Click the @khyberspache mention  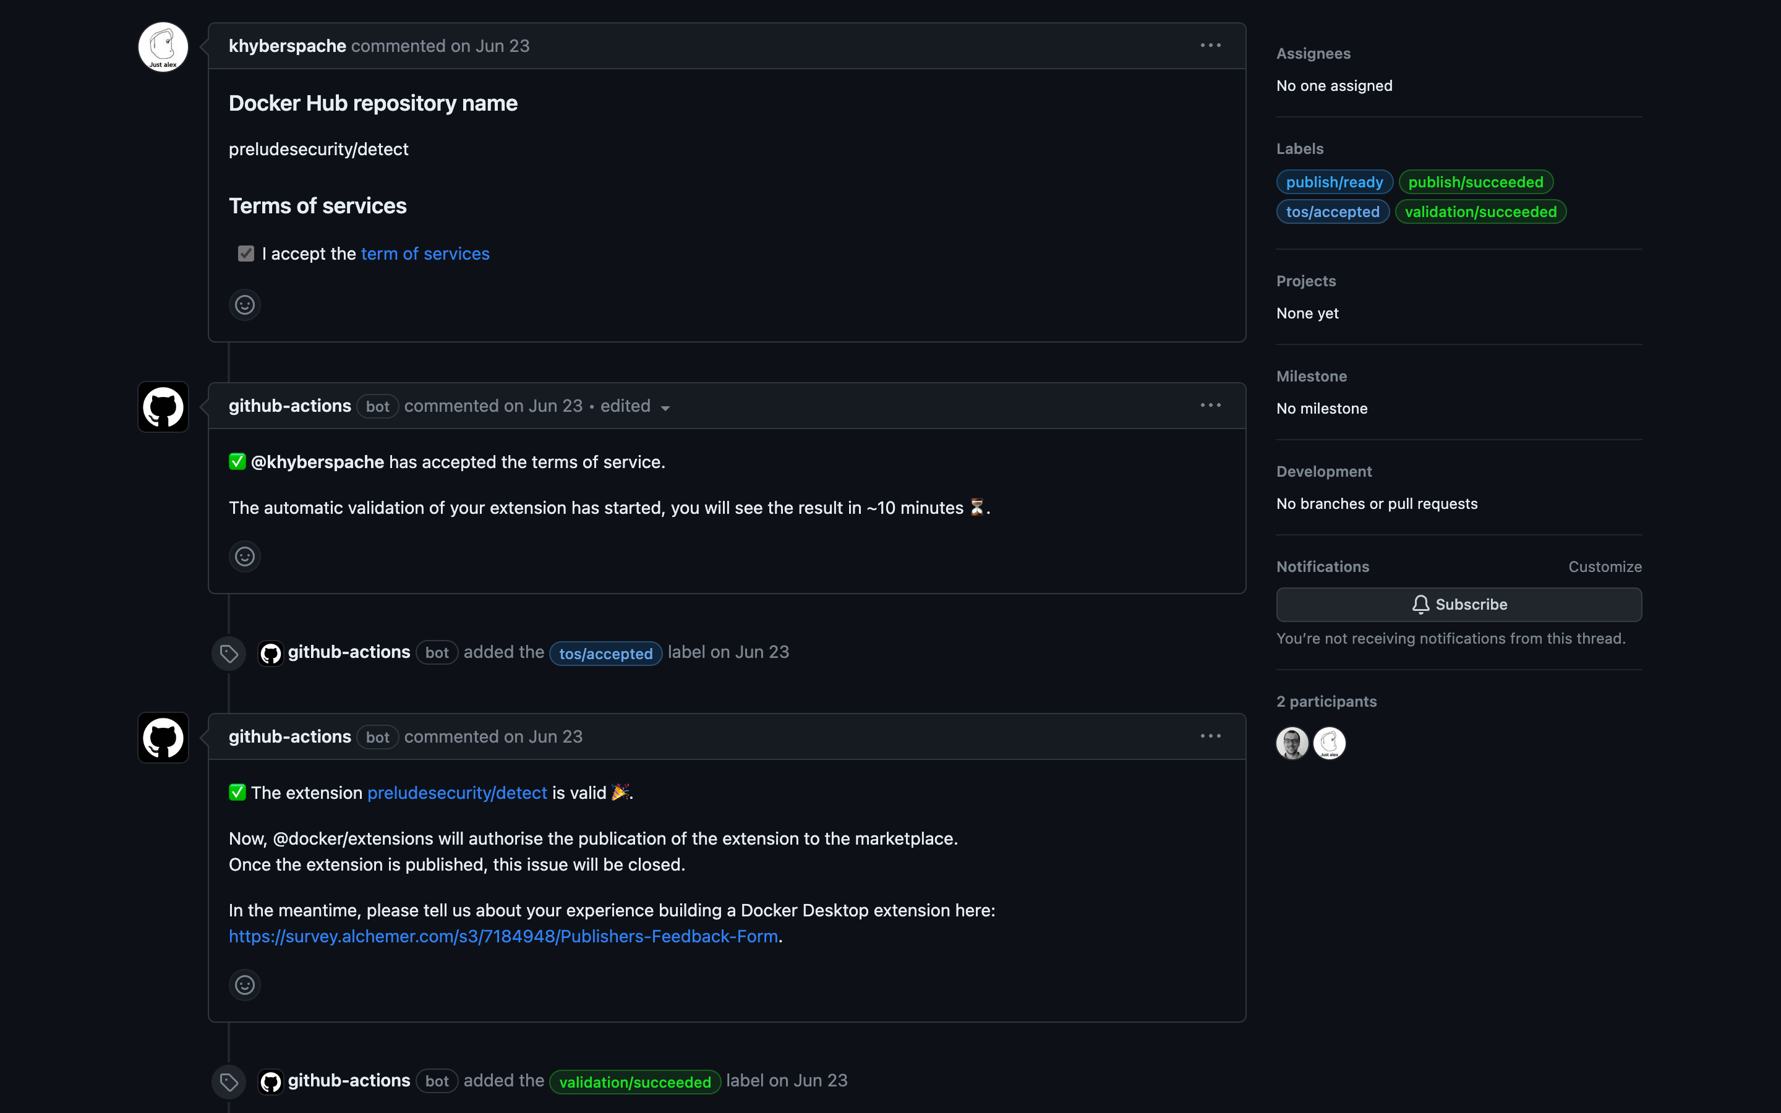[317, 463]
